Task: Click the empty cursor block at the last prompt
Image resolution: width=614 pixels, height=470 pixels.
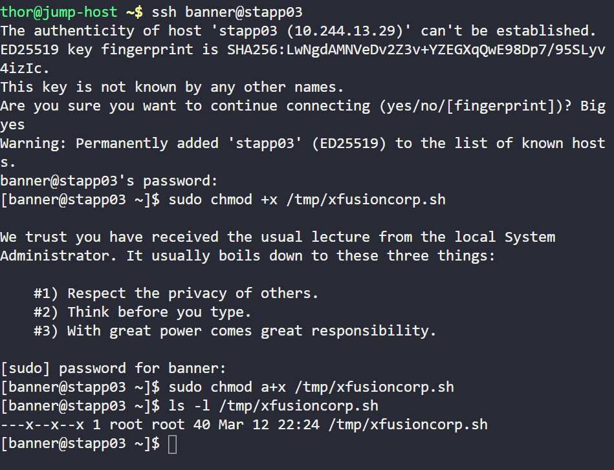Action: [172, 444]
